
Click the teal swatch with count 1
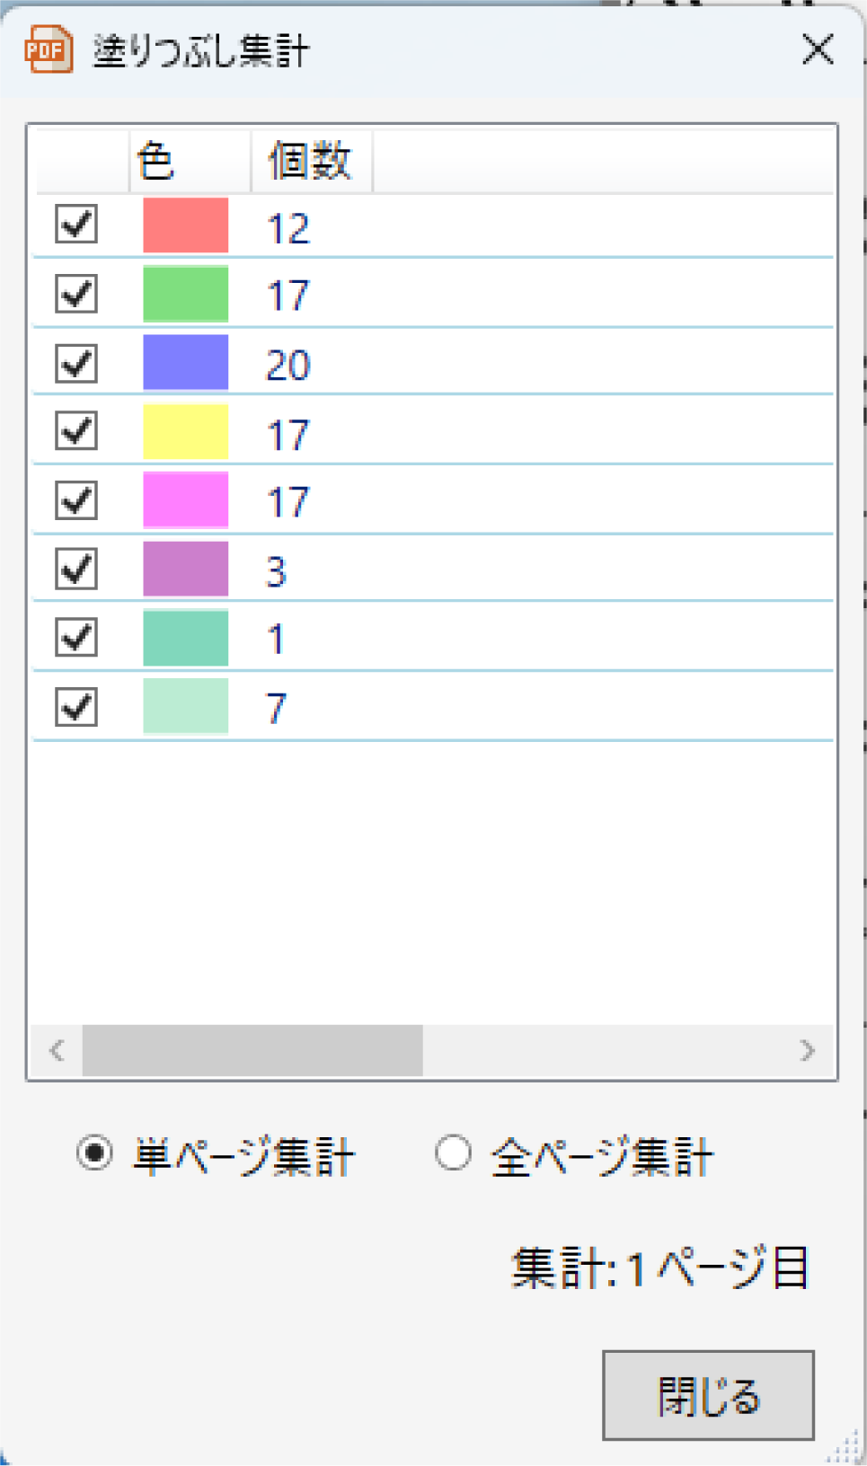tap(186, 638)
